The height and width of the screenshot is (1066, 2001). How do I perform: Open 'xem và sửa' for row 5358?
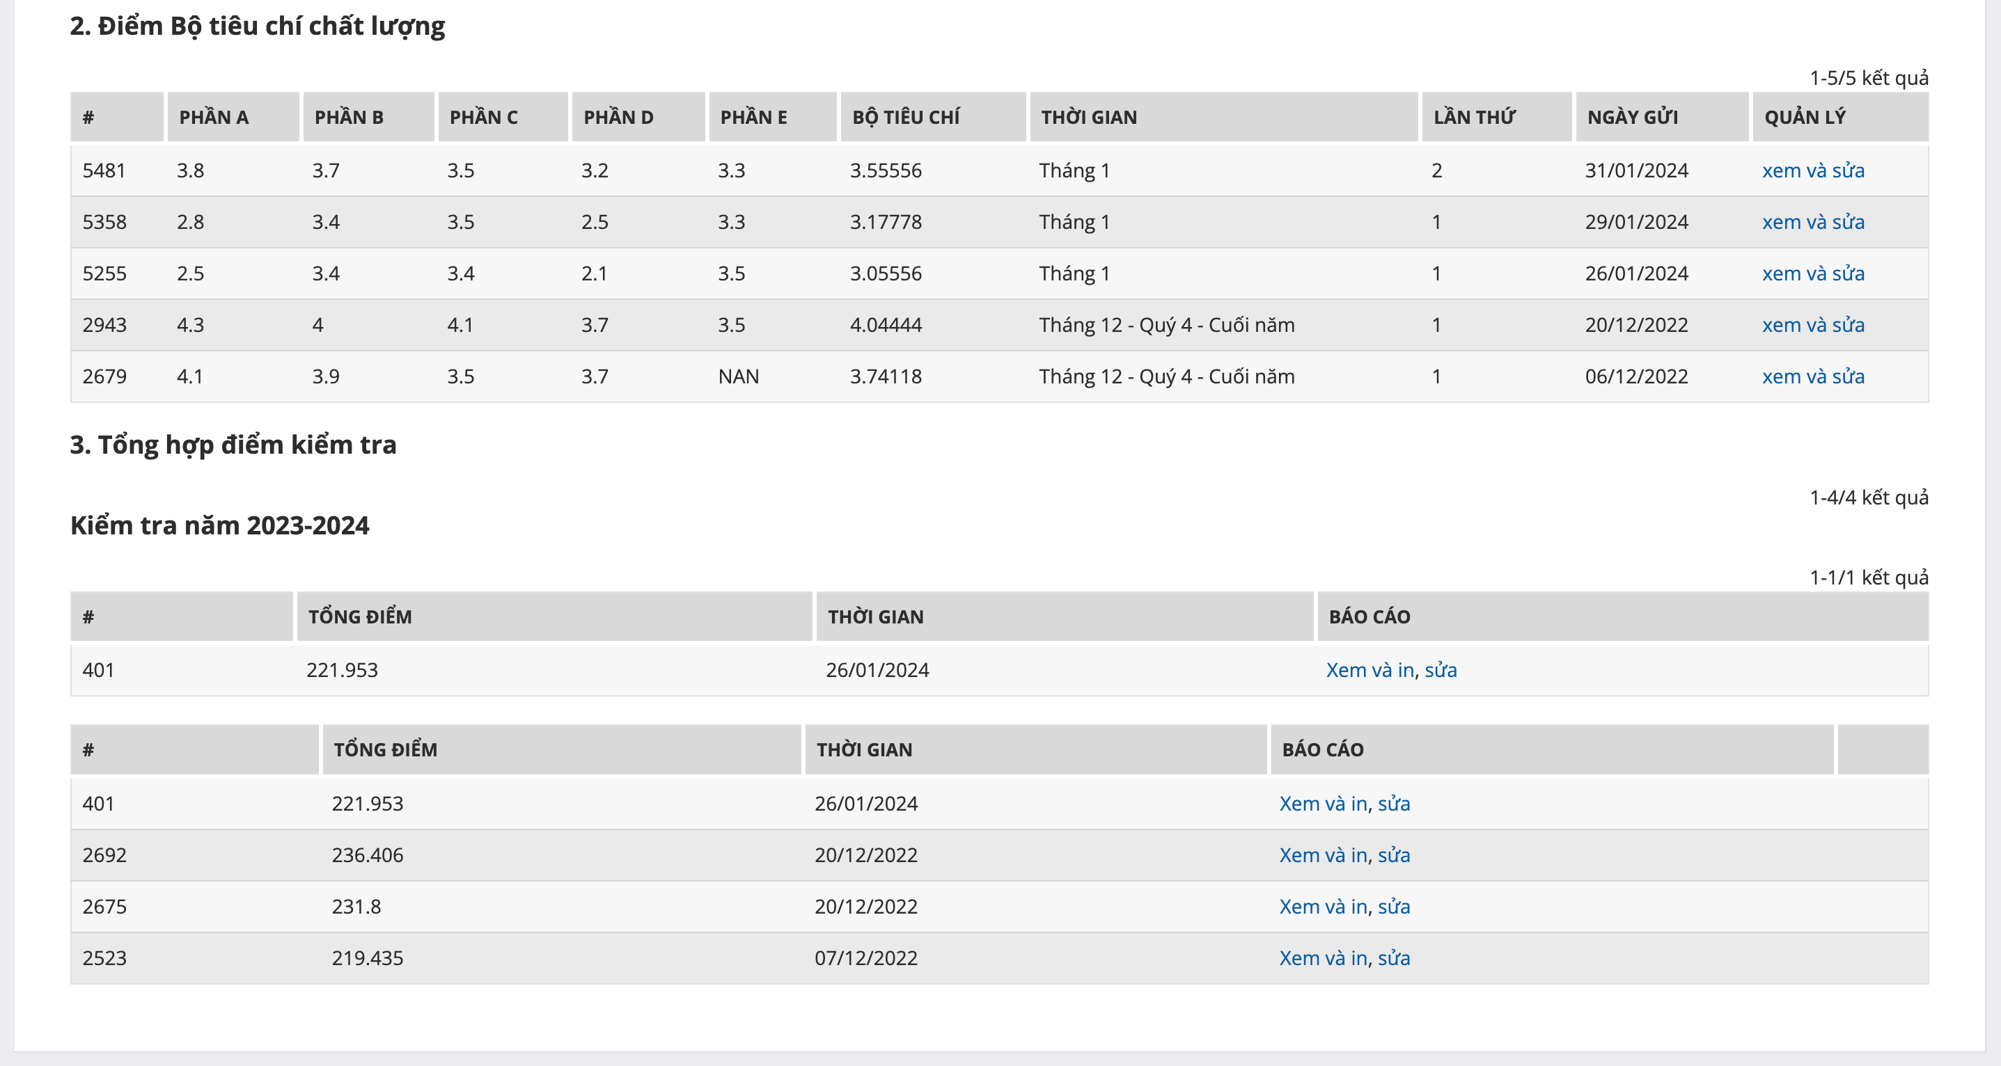click(x=1812, y=222)
